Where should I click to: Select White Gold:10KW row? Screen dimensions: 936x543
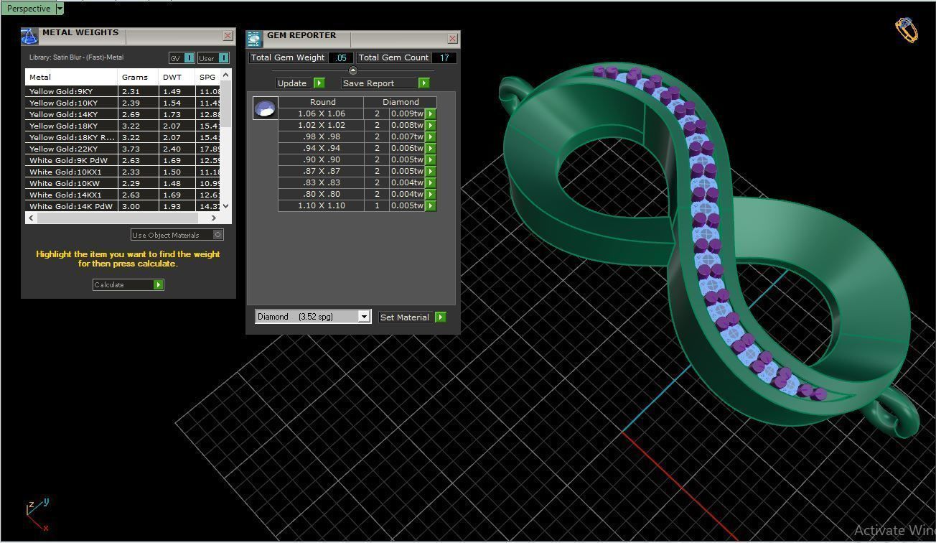pyautogui.click(x=123, y=183)
